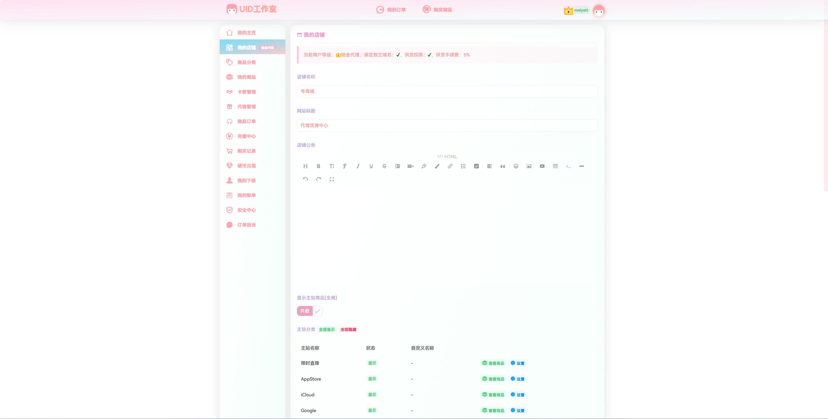Open line height dropdown in toolbar
The height and width of the screenshot is (419, 828).
tap(410, 166)
